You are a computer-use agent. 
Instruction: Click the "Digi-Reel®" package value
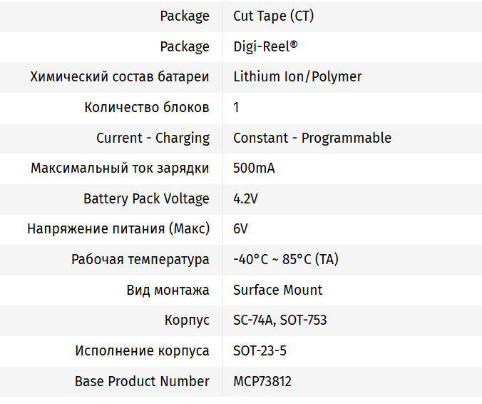(265, 47)
